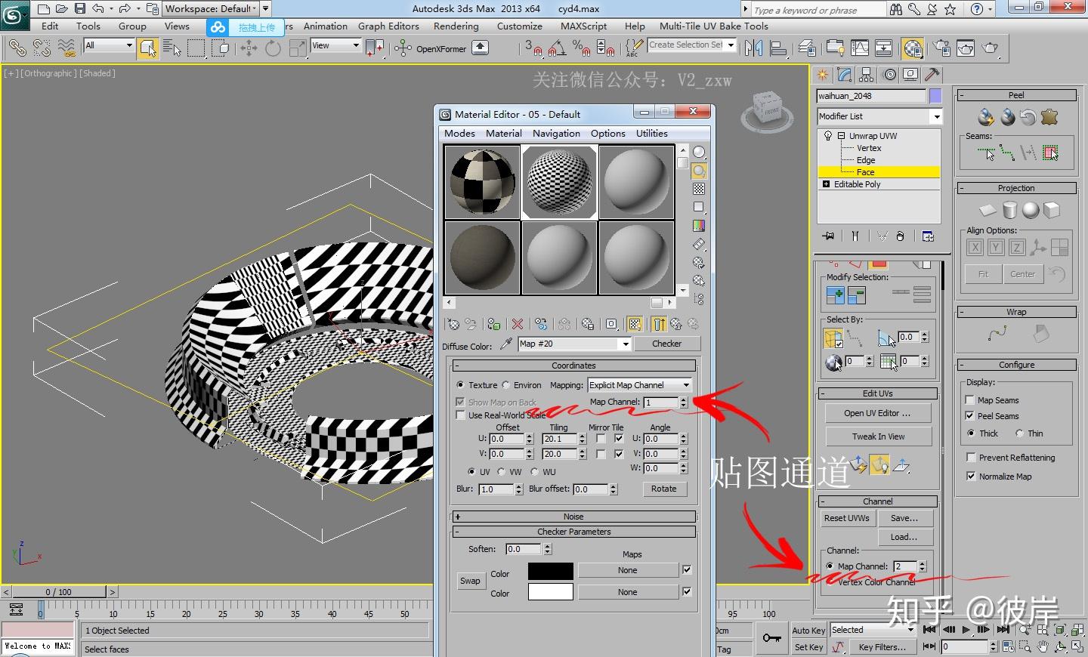
Task: Expand the Noise rollout
Action: [x=573, y=517]
